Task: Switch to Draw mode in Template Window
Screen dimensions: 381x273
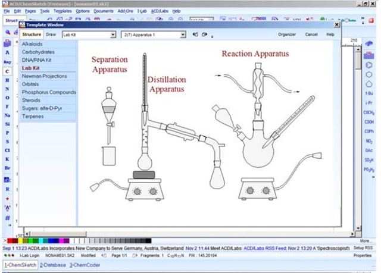Action: (x=51, y=34)
